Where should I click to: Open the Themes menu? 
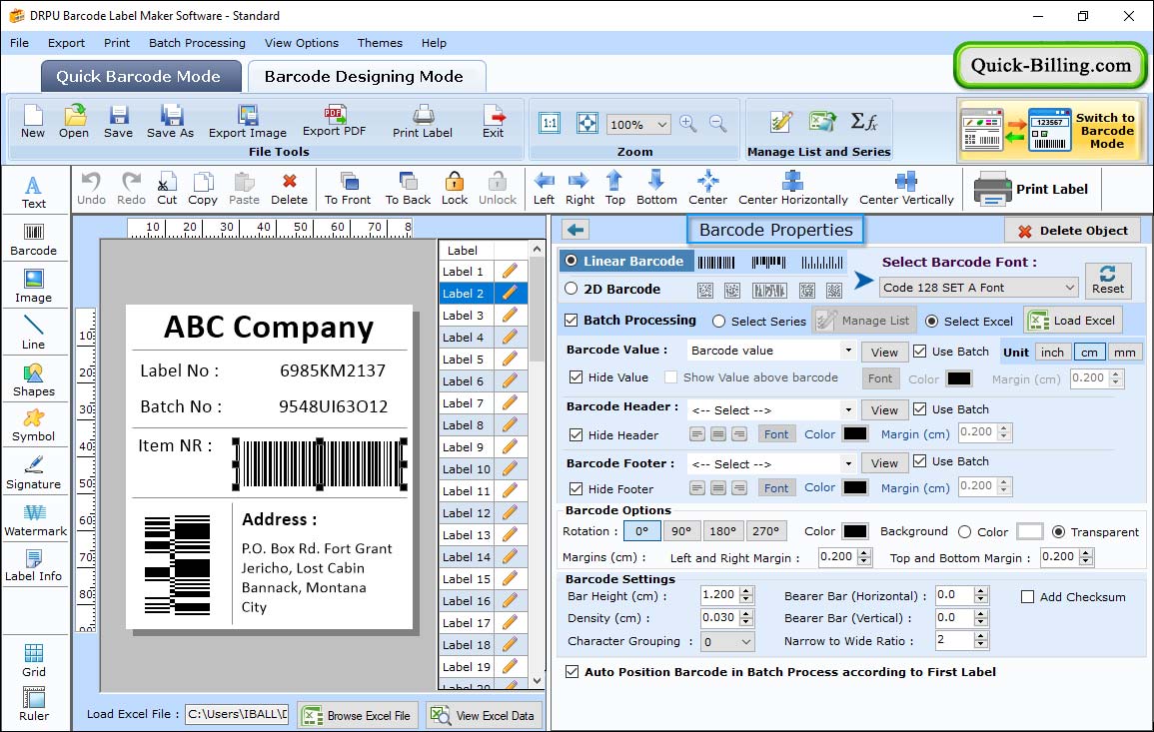tap(380, 43)
